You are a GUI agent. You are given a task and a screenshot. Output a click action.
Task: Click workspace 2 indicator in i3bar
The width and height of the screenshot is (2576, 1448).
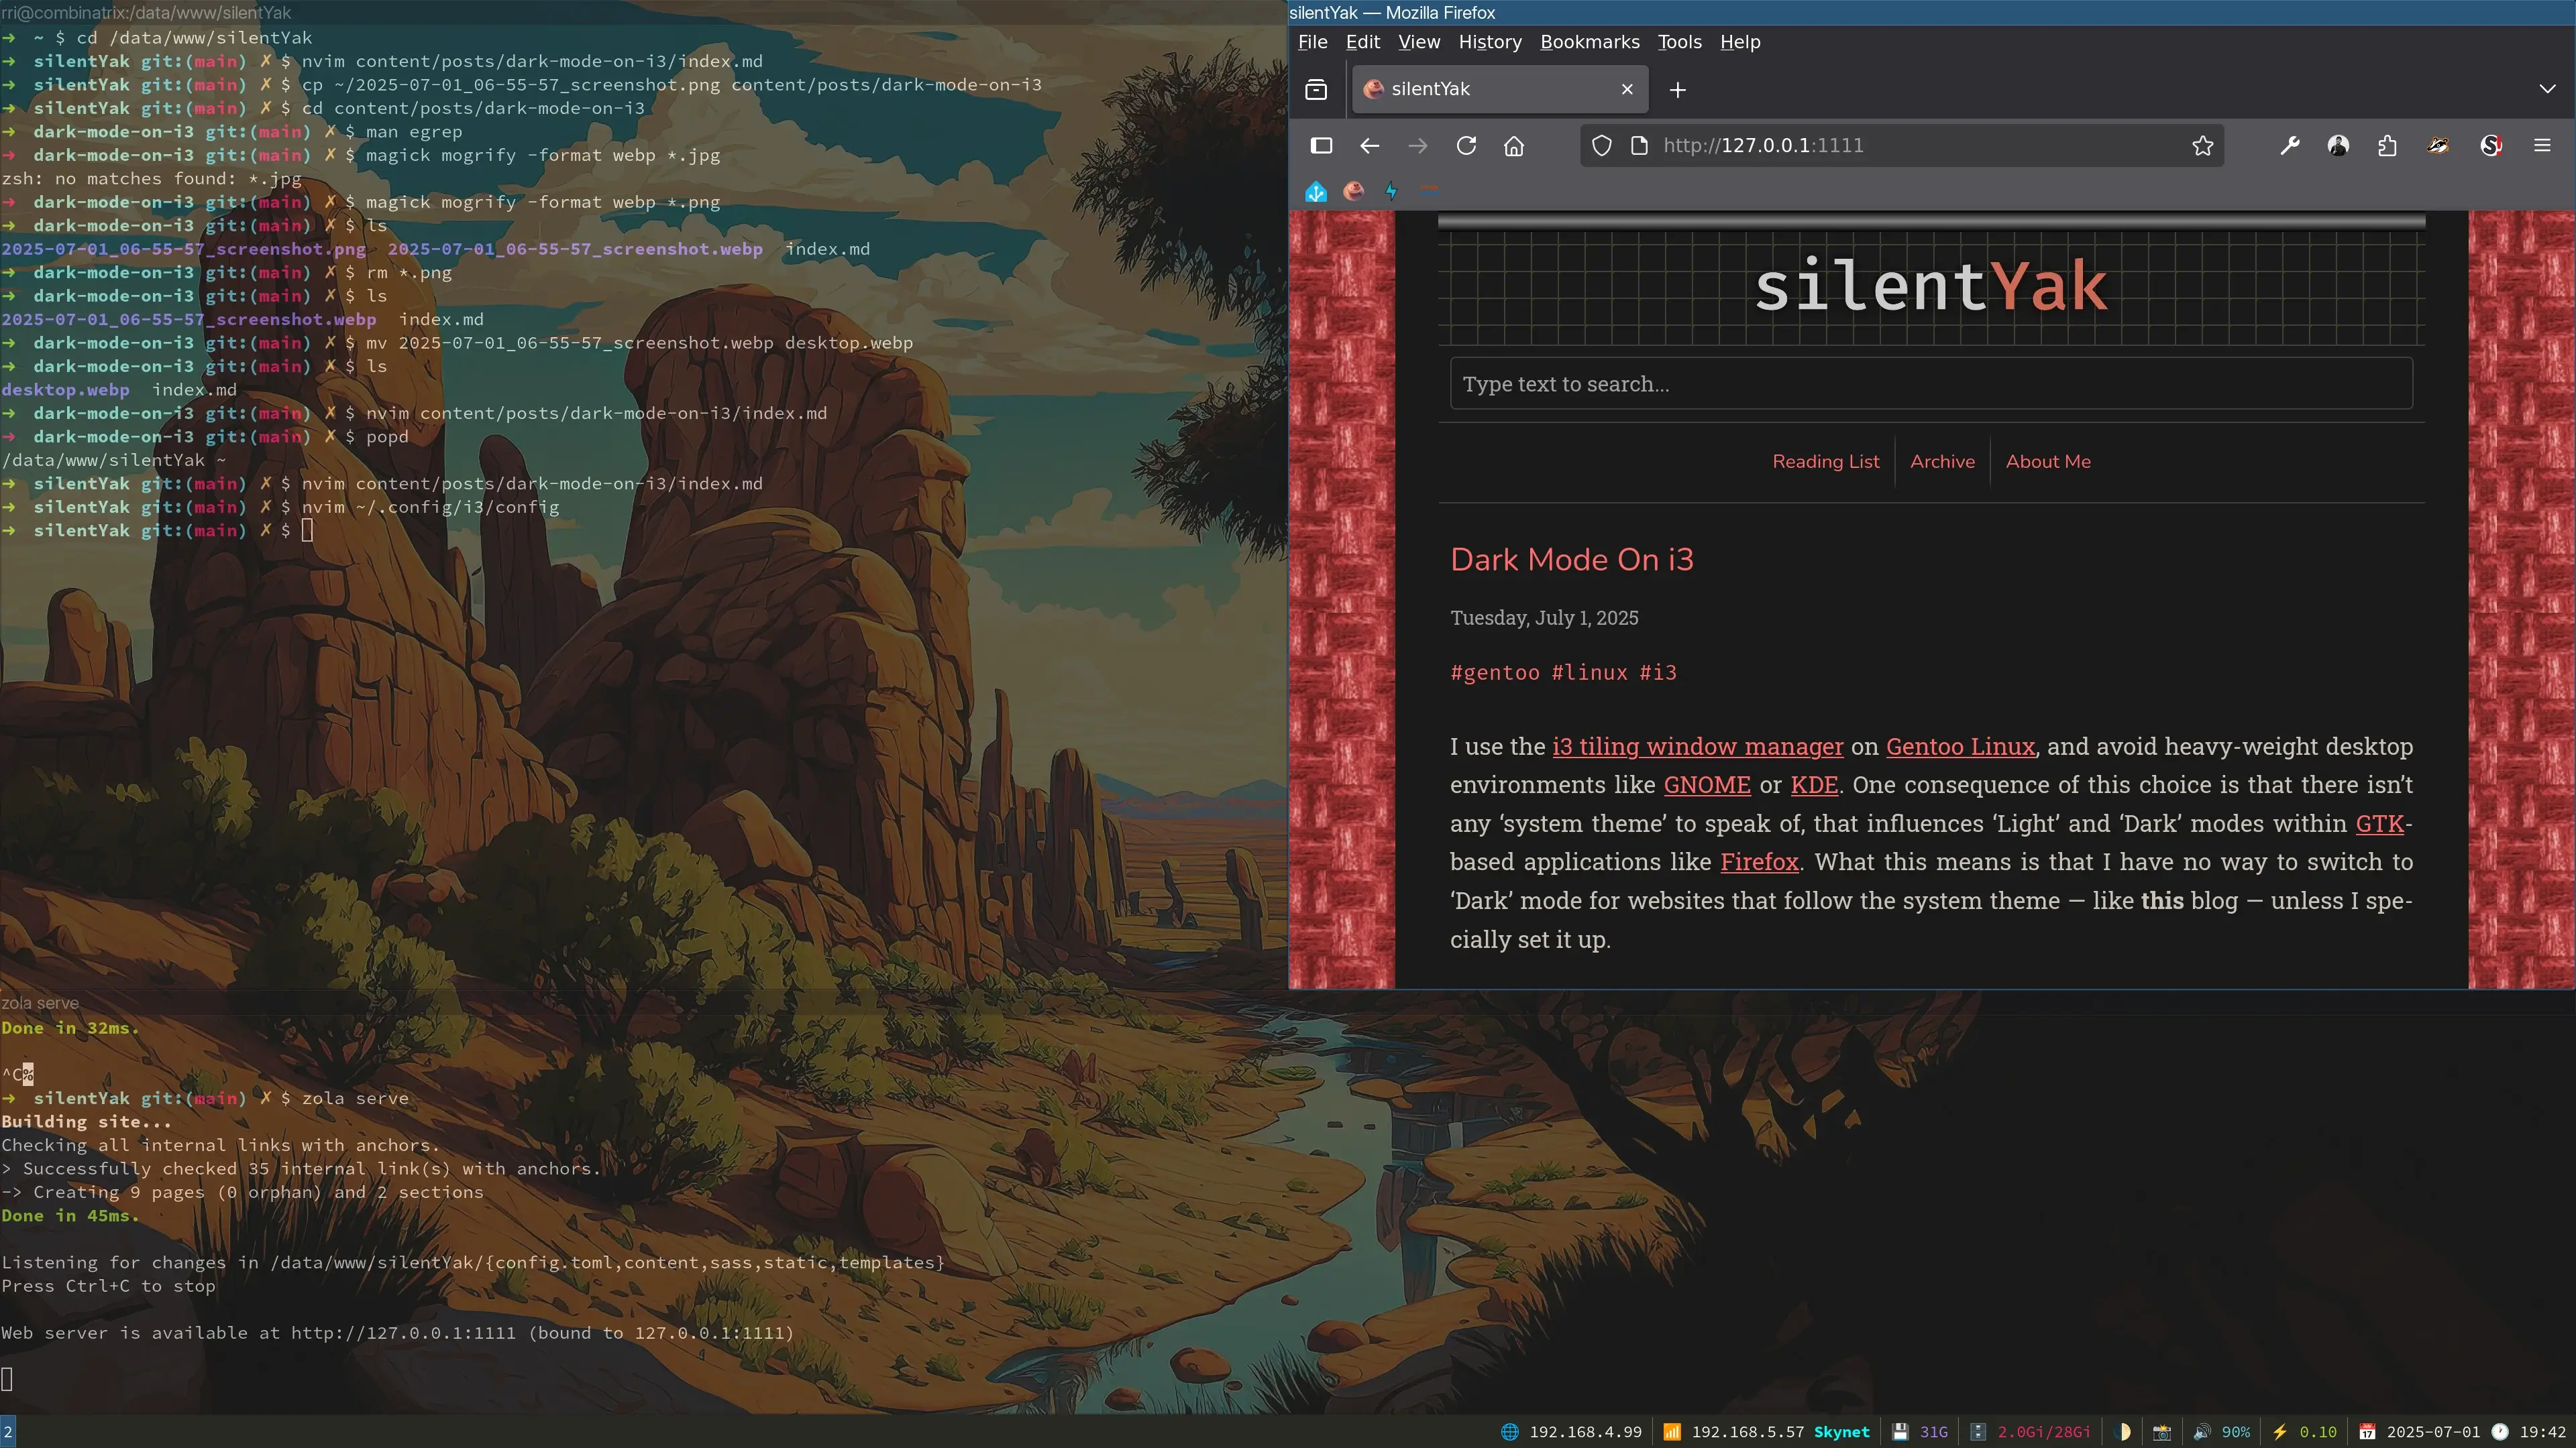[8, 1432]
